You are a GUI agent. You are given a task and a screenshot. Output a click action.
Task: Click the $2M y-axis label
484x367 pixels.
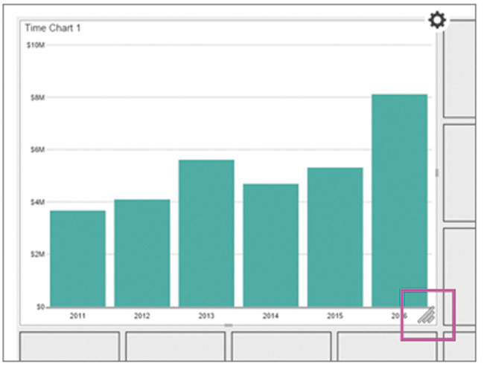point(36,254)
